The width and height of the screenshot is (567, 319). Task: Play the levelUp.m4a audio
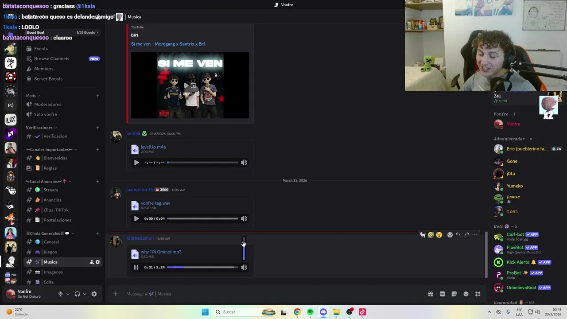[136, 162]
